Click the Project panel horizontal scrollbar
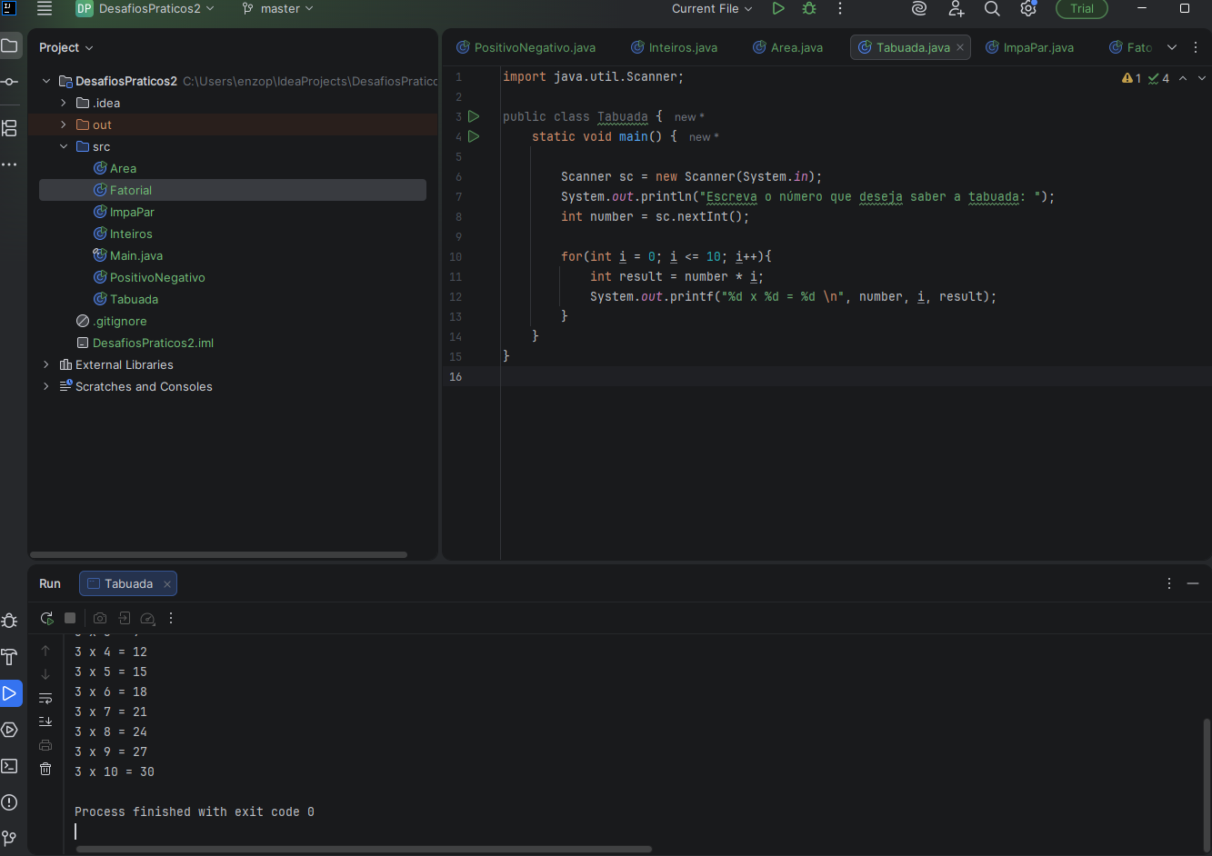 [x=218, y=554]
